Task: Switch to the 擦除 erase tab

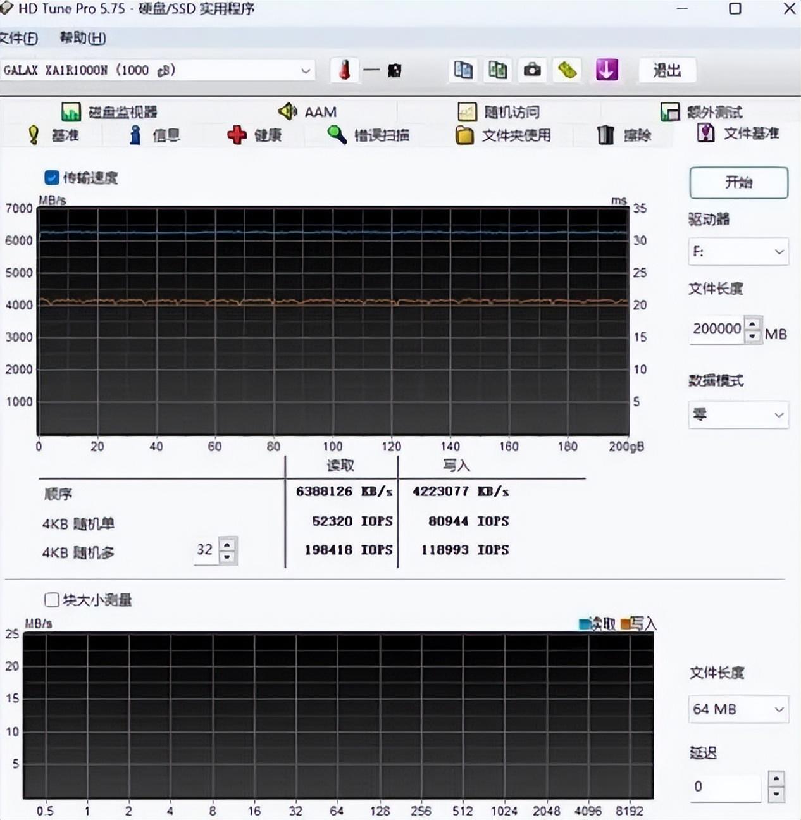Action: 624,135
